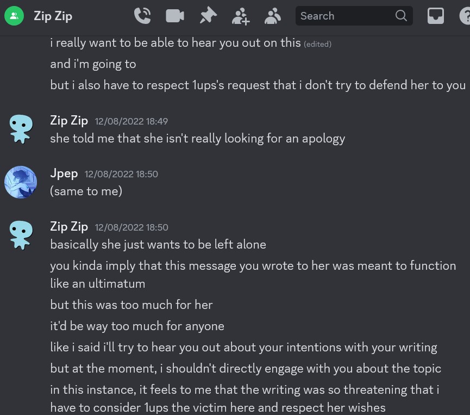Start a video call
The image size is (470, 415).
pyautogui.click(x=175, y=16)
